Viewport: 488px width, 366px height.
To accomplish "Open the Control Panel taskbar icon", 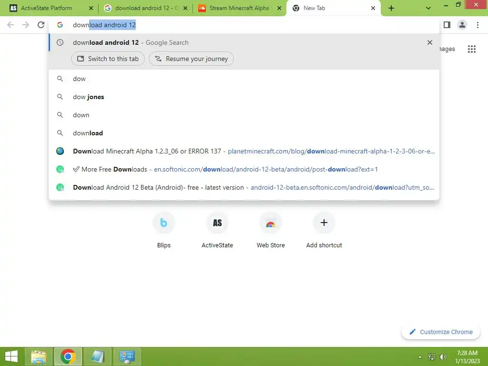I will click(x=127, y=356).
